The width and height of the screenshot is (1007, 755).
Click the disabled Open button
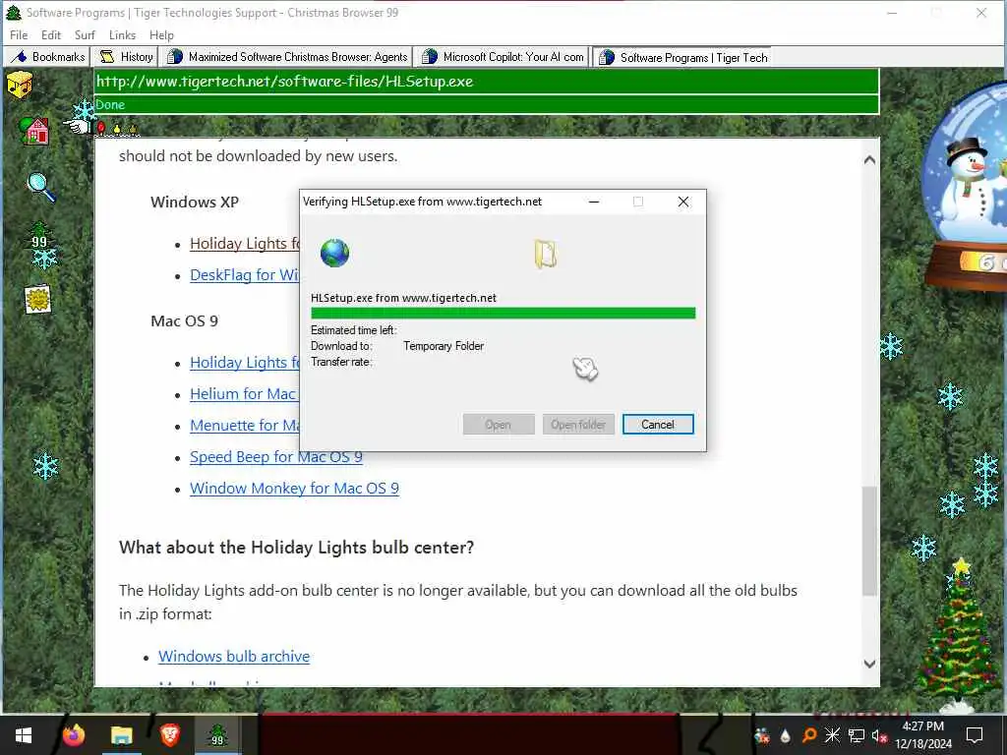click(x=499, y=425)
